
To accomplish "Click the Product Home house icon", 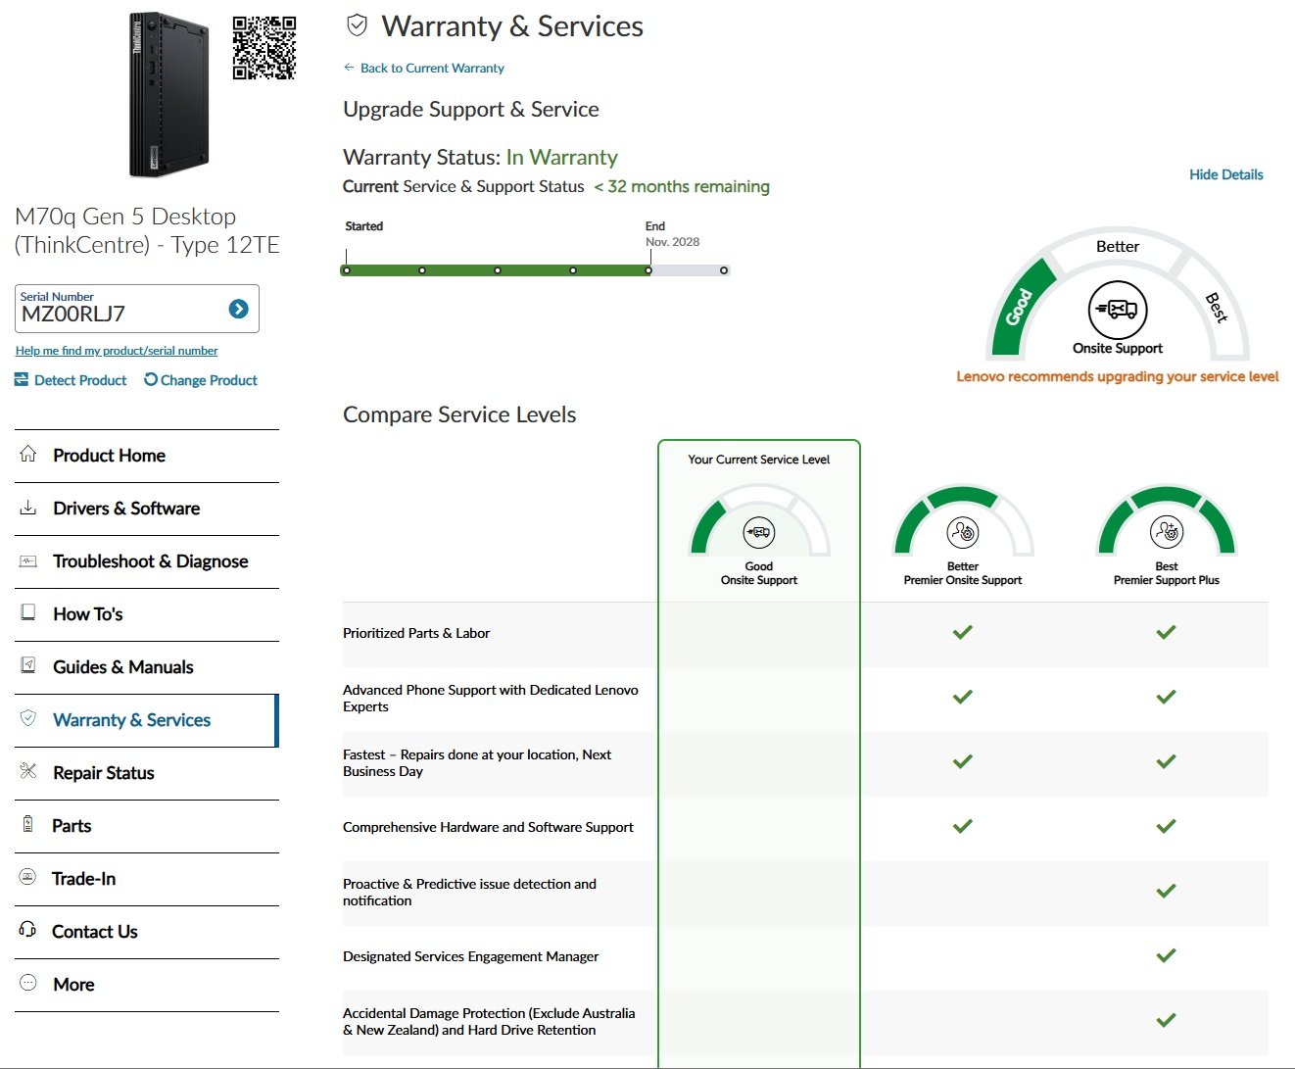I will (28, 454).
